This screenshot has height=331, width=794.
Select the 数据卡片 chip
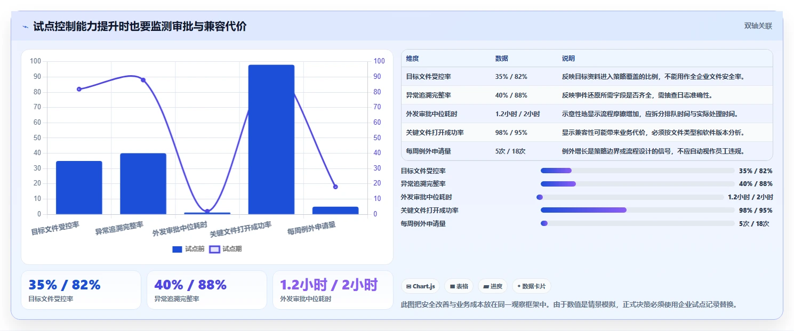(x=531, y=286)
